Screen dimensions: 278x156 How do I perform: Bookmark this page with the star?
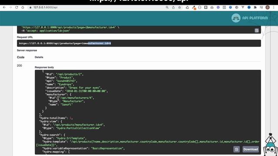tap(179, 7)
